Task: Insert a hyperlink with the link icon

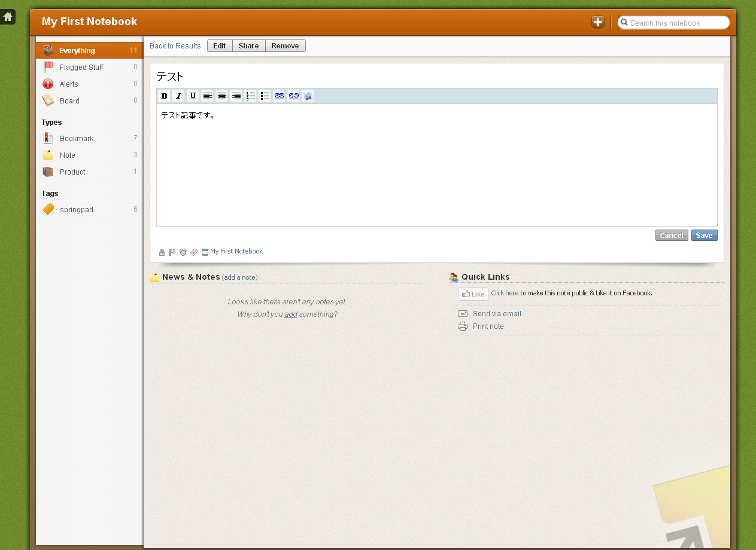Action: click(x=279, y=96)
